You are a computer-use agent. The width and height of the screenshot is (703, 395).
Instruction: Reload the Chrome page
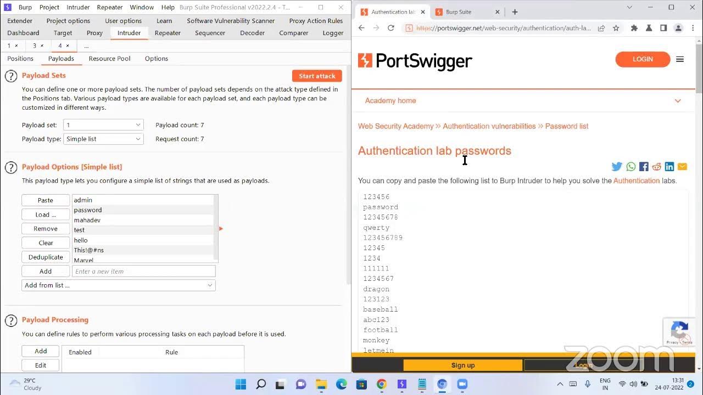[391, 28]
